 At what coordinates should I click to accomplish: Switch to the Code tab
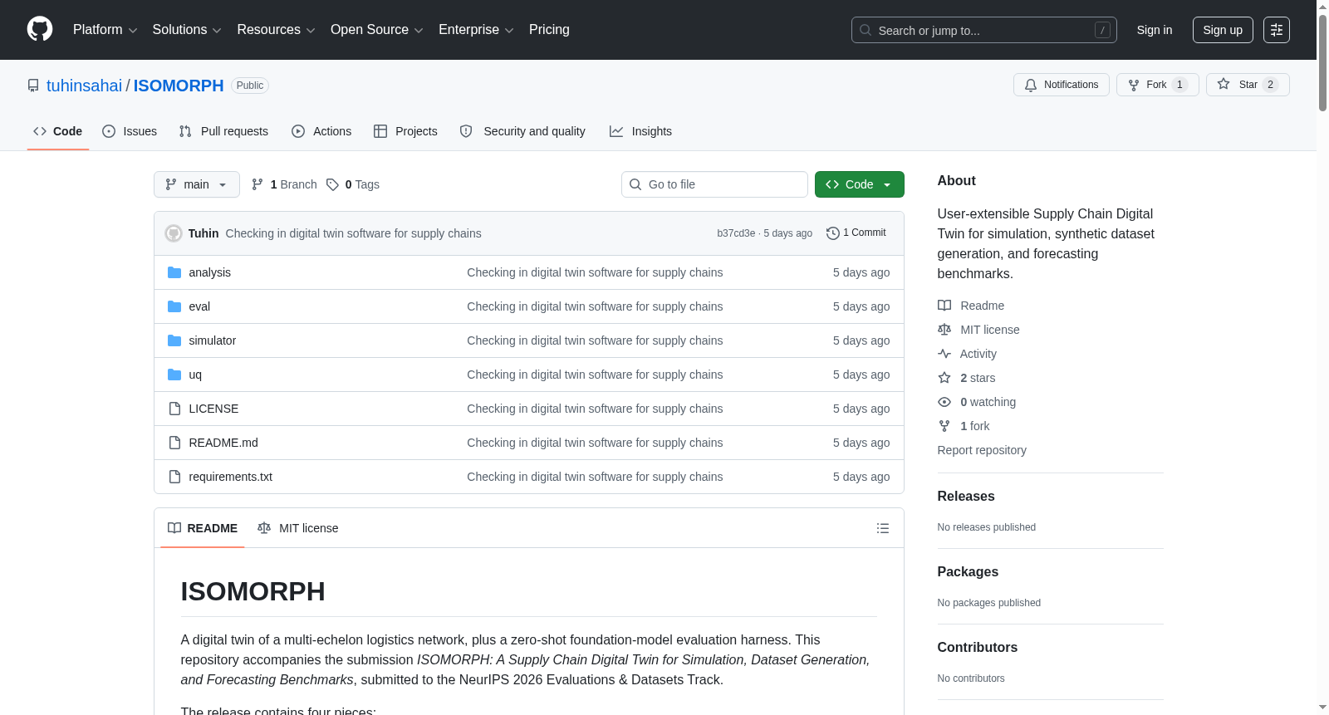(58, 131)
